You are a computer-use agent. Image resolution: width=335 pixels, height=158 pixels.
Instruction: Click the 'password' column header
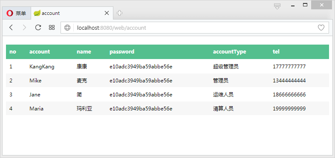click(122, 52)
